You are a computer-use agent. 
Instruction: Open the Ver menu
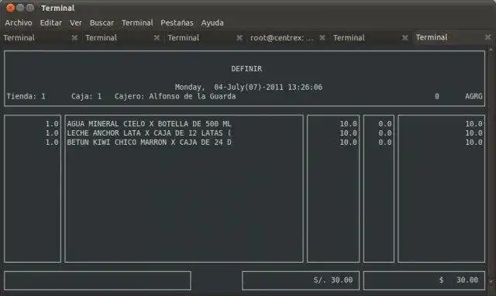tap(76, 22)
